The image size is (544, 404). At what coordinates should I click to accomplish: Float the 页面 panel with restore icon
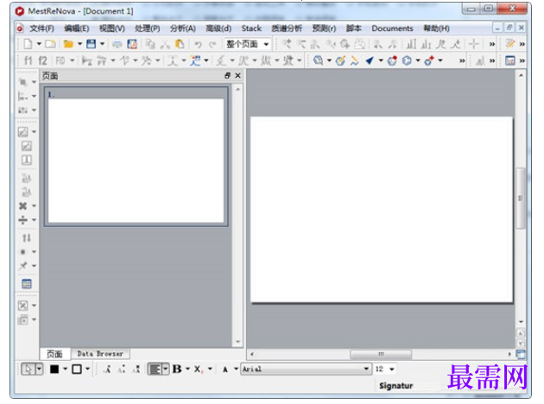click(x=228, y=76)
